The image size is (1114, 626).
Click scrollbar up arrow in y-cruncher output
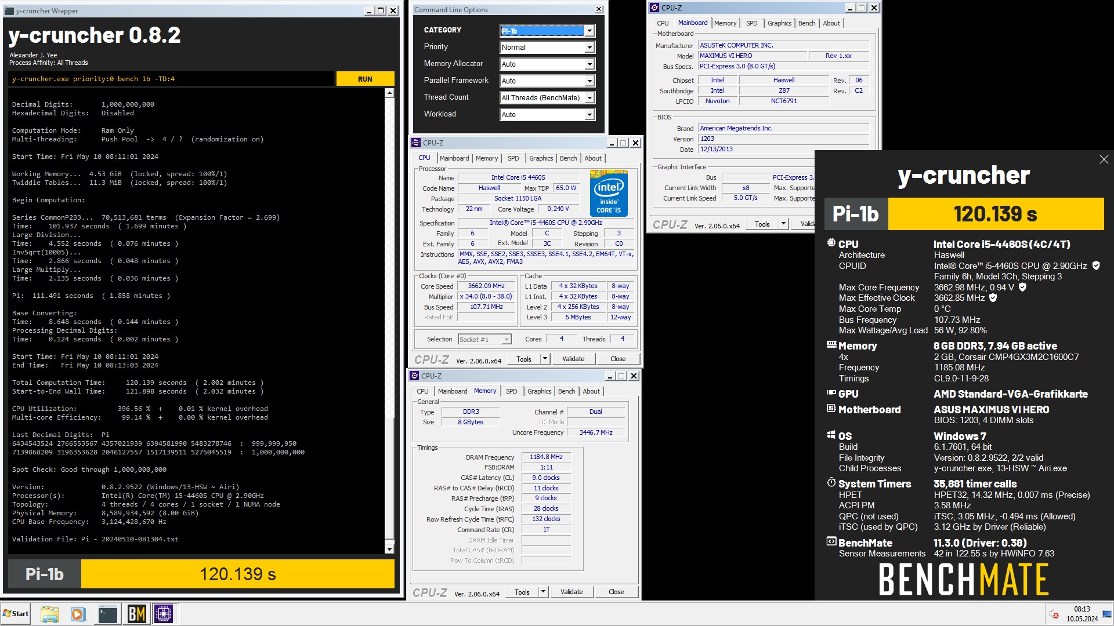point(389,93)
